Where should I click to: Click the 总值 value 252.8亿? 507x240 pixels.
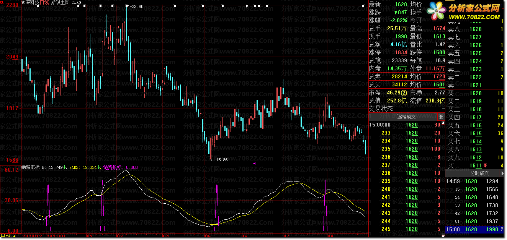coord(397,101)
